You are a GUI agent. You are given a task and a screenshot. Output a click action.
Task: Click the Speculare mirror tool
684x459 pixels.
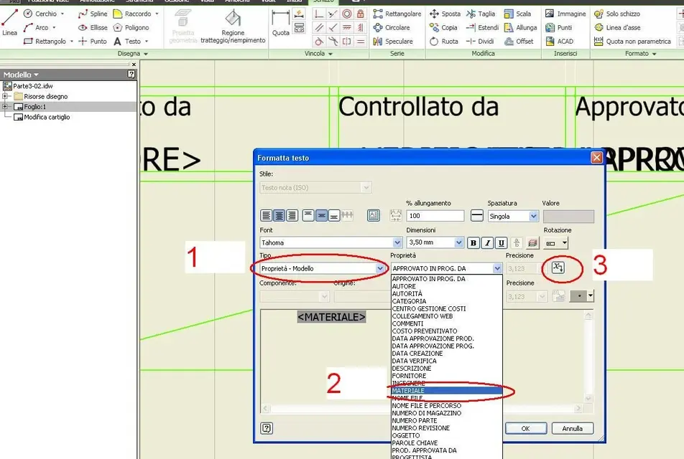392,42
